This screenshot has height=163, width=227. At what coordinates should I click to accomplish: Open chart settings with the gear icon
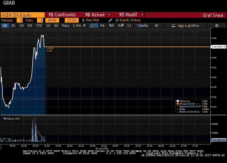coord(217,26)
